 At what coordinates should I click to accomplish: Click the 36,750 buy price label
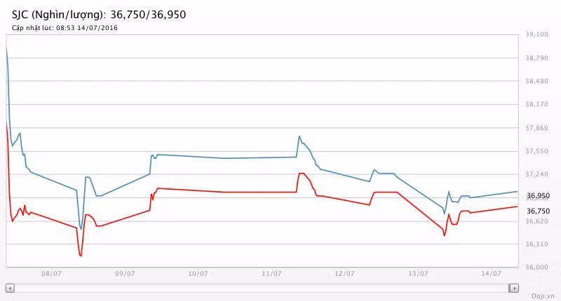[537, 211]
